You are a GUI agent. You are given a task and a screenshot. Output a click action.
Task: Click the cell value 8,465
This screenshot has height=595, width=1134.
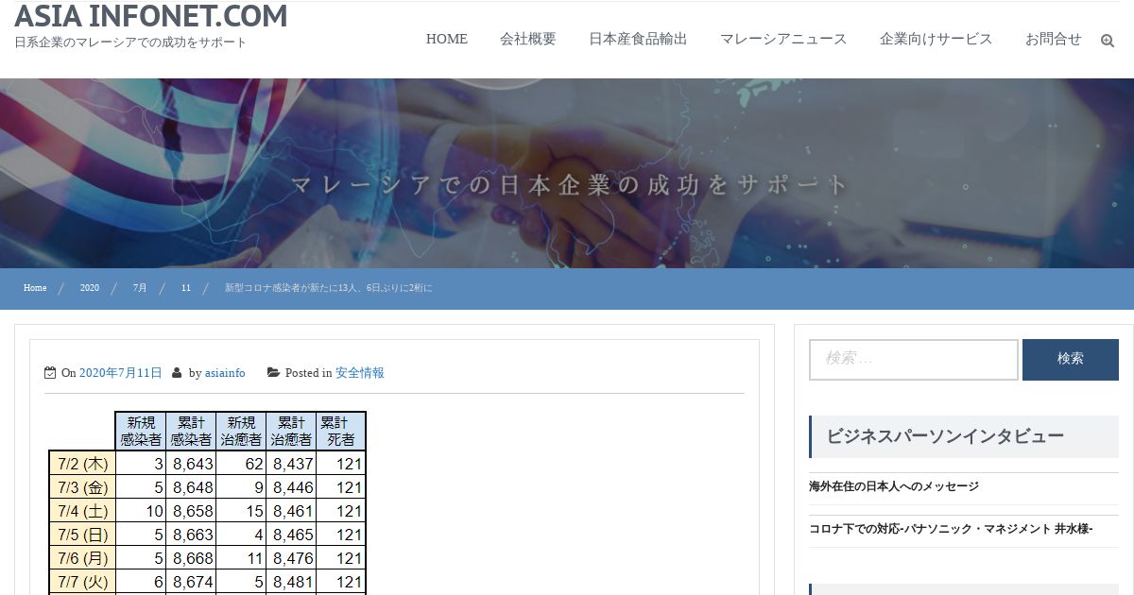pyautogui.click(x=292, y=535)
